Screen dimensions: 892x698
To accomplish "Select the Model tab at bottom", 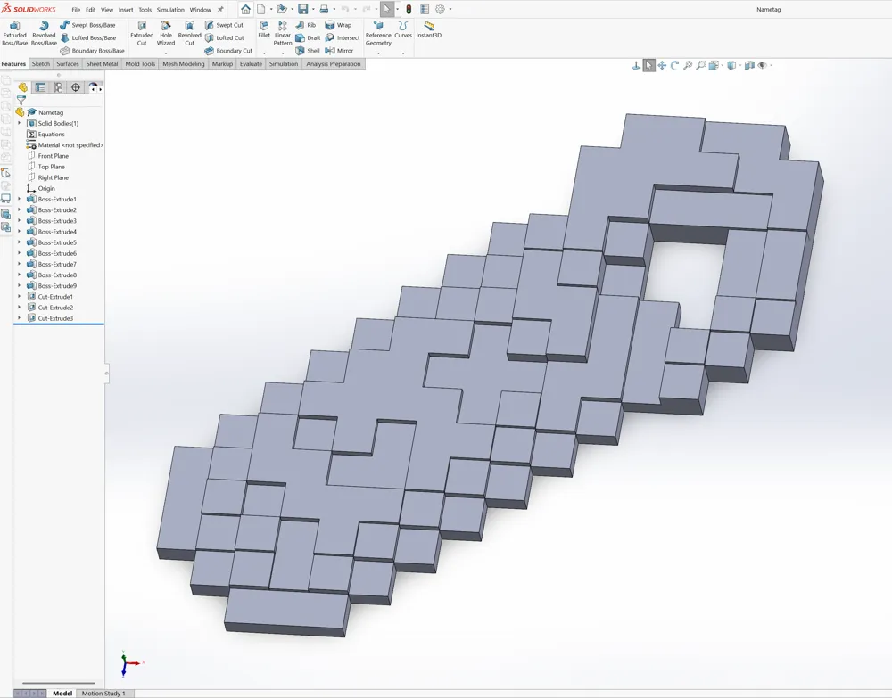I will pyautogui.click(x=62, y=693).
